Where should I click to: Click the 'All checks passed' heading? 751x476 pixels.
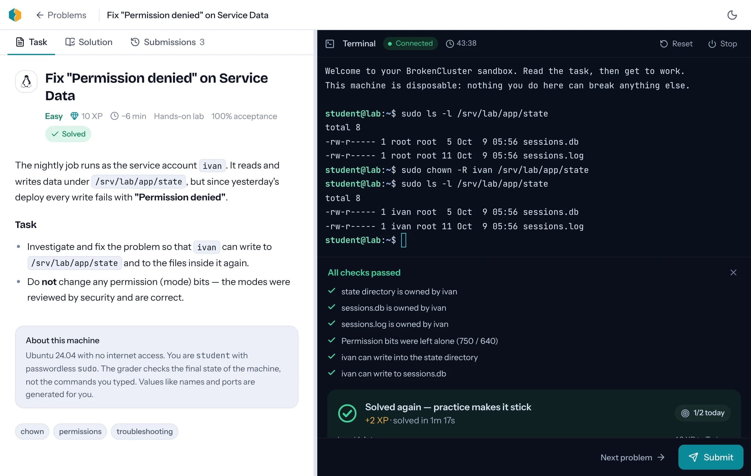(x=364, y=272)
